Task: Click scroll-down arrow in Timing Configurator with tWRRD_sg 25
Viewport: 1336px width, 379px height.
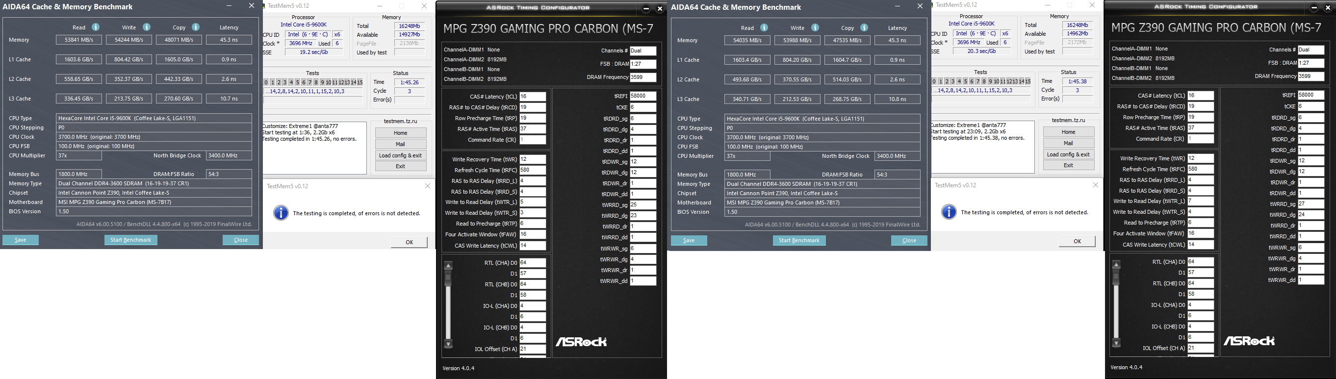Action: click(x=449, y=344)
